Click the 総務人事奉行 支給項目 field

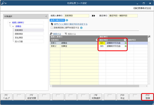click(76, 16)
